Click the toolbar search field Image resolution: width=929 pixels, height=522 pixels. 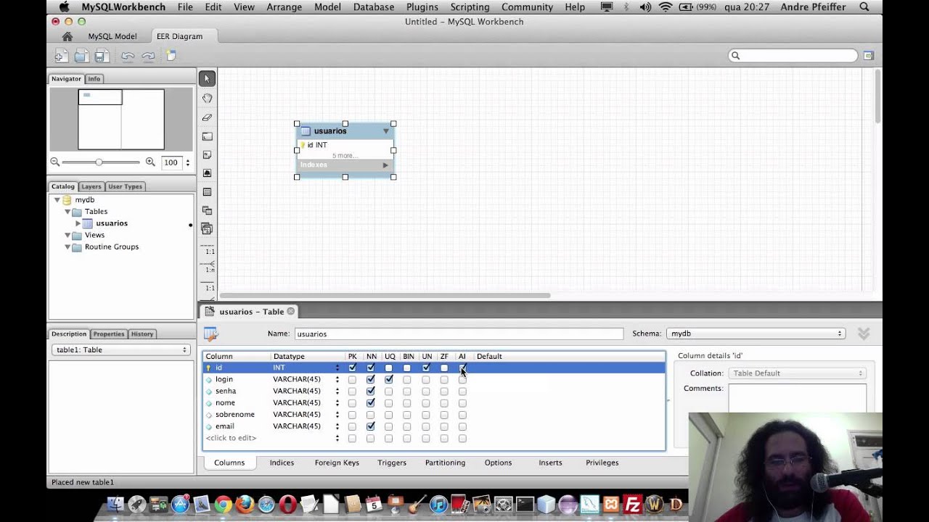[x=793, y=56]
